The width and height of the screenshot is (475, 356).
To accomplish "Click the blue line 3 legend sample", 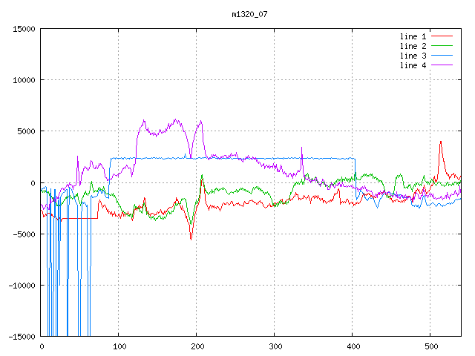I will (x=442, y=56).
